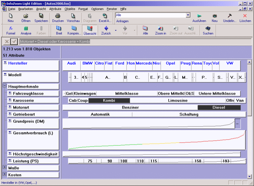The width and height of the screenshot is (254, 186).
Task: Click the Gesamtverbrauch colored curve chart
Action: pyautogui.click(x=157, y=140)
